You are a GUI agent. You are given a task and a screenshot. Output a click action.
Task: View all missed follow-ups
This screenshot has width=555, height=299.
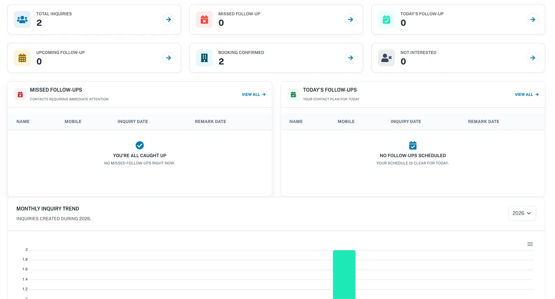(x=254, y=94)
